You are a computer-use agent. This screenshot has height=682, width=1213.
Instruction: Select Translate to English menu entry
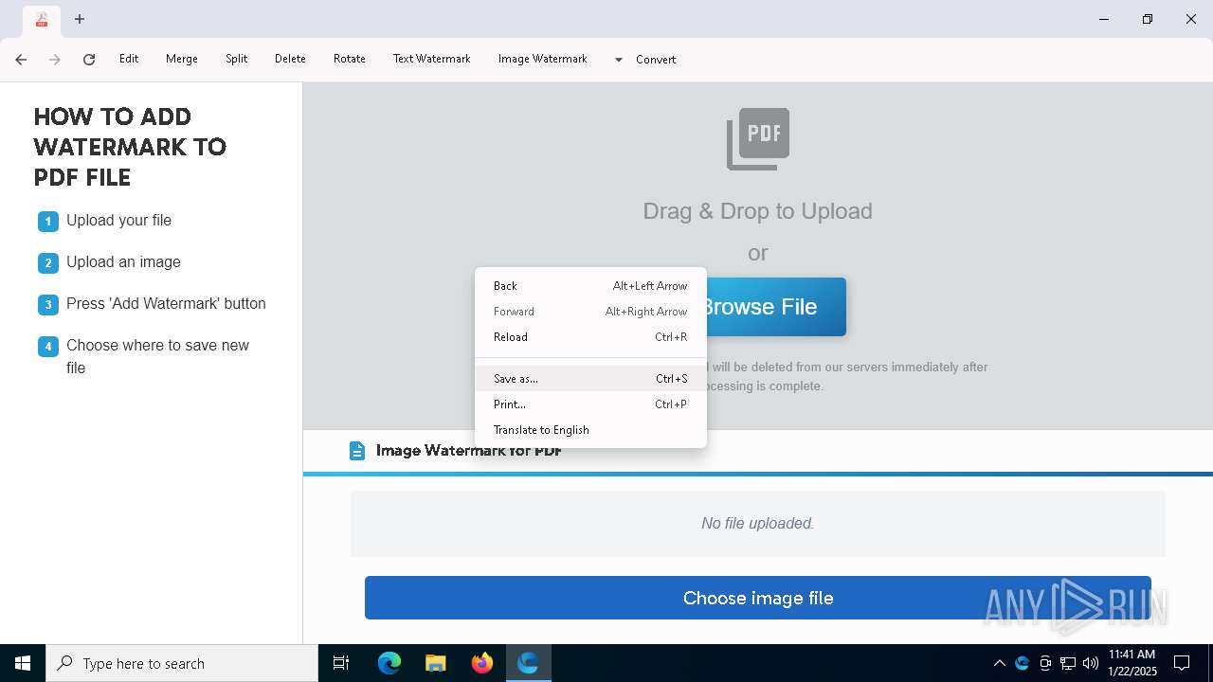click(590, 430)
